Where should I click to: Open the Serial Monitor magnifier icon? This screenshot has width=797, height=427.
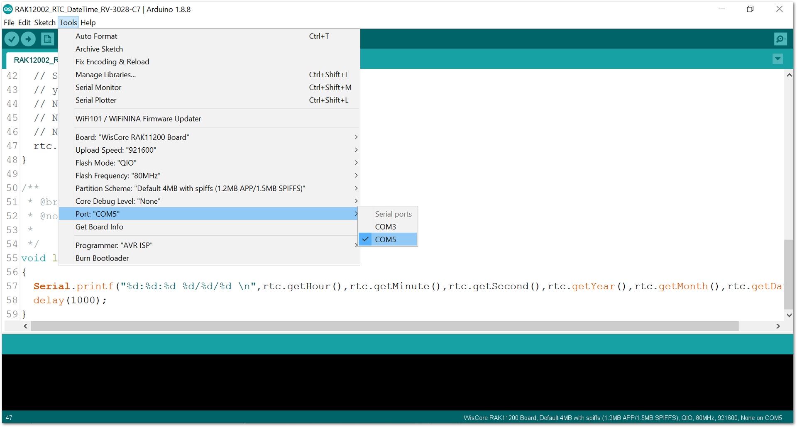coord(780,39)
